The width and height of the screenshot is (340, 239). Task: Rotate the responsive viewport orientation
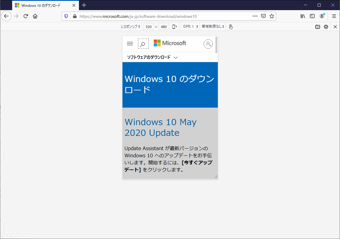tap(175, 26)
